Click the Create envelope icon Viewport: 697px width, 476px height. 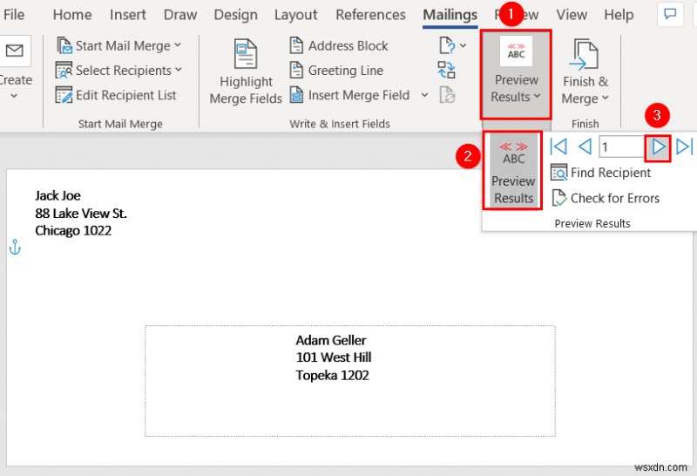pyautogui.click(x=14, y=51)
